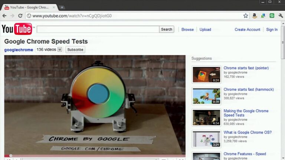Screen dimensions: 285x160
Task: Click the Sign In link
Action: pos(272,30)
